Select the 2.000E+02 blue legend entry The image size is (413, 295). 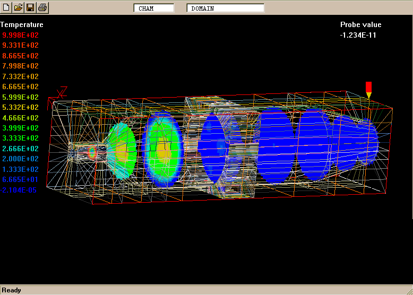(x=21, y=159)
